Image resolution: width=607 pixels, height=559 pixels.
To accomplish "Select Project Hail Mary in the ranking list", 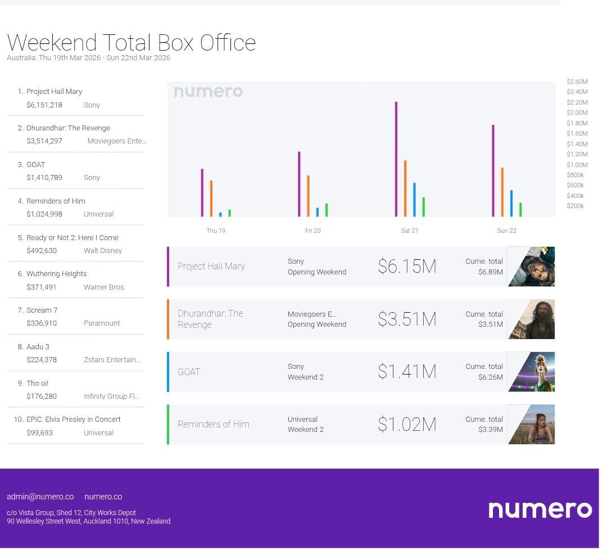I will (x=54, y=92).
